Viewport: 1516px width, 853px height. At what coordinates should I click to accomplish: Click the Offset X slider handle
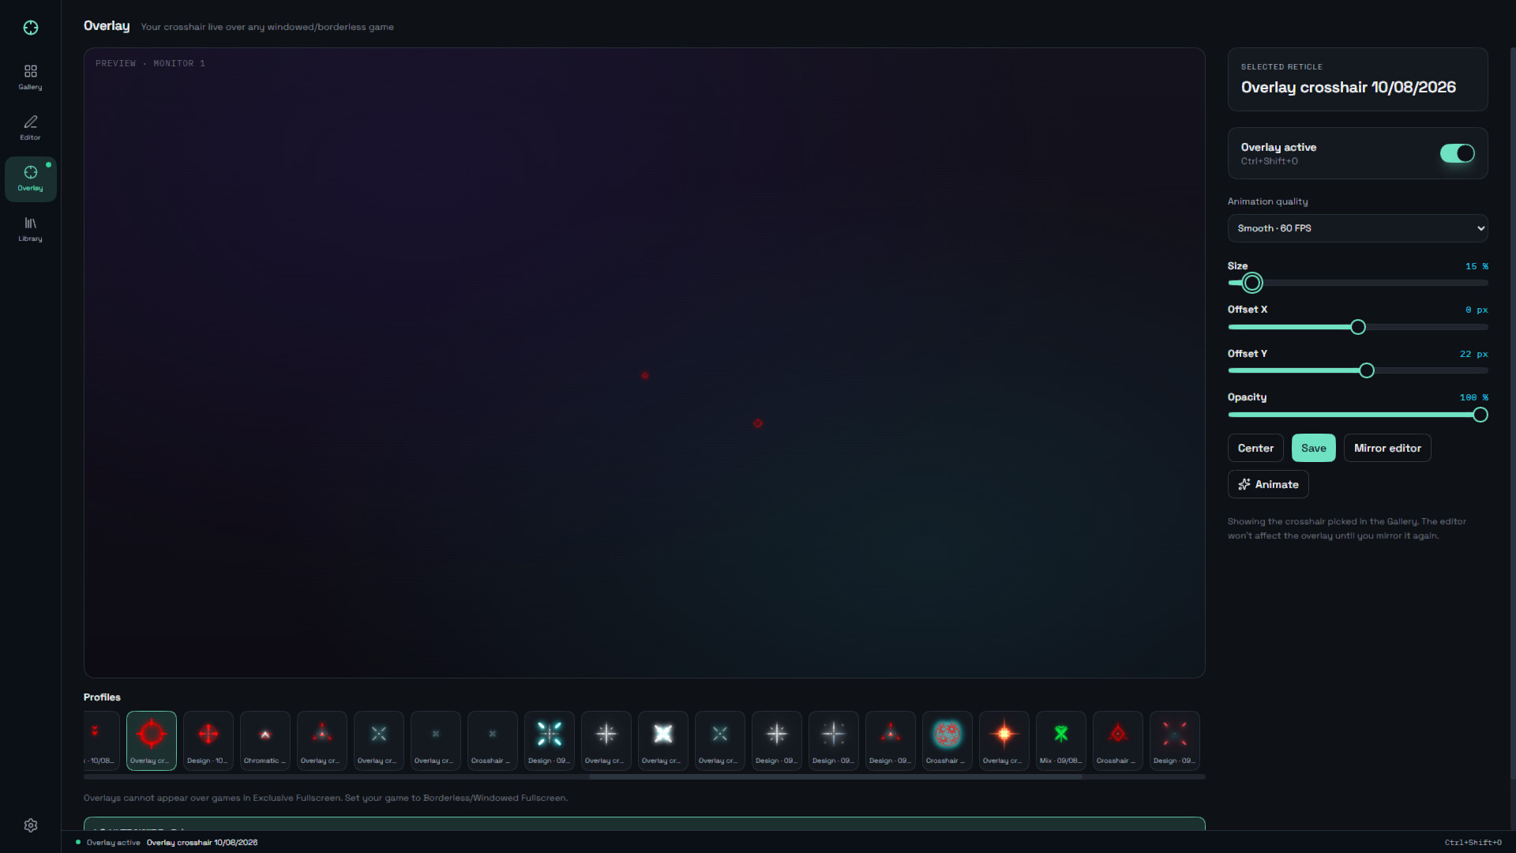1358,327
